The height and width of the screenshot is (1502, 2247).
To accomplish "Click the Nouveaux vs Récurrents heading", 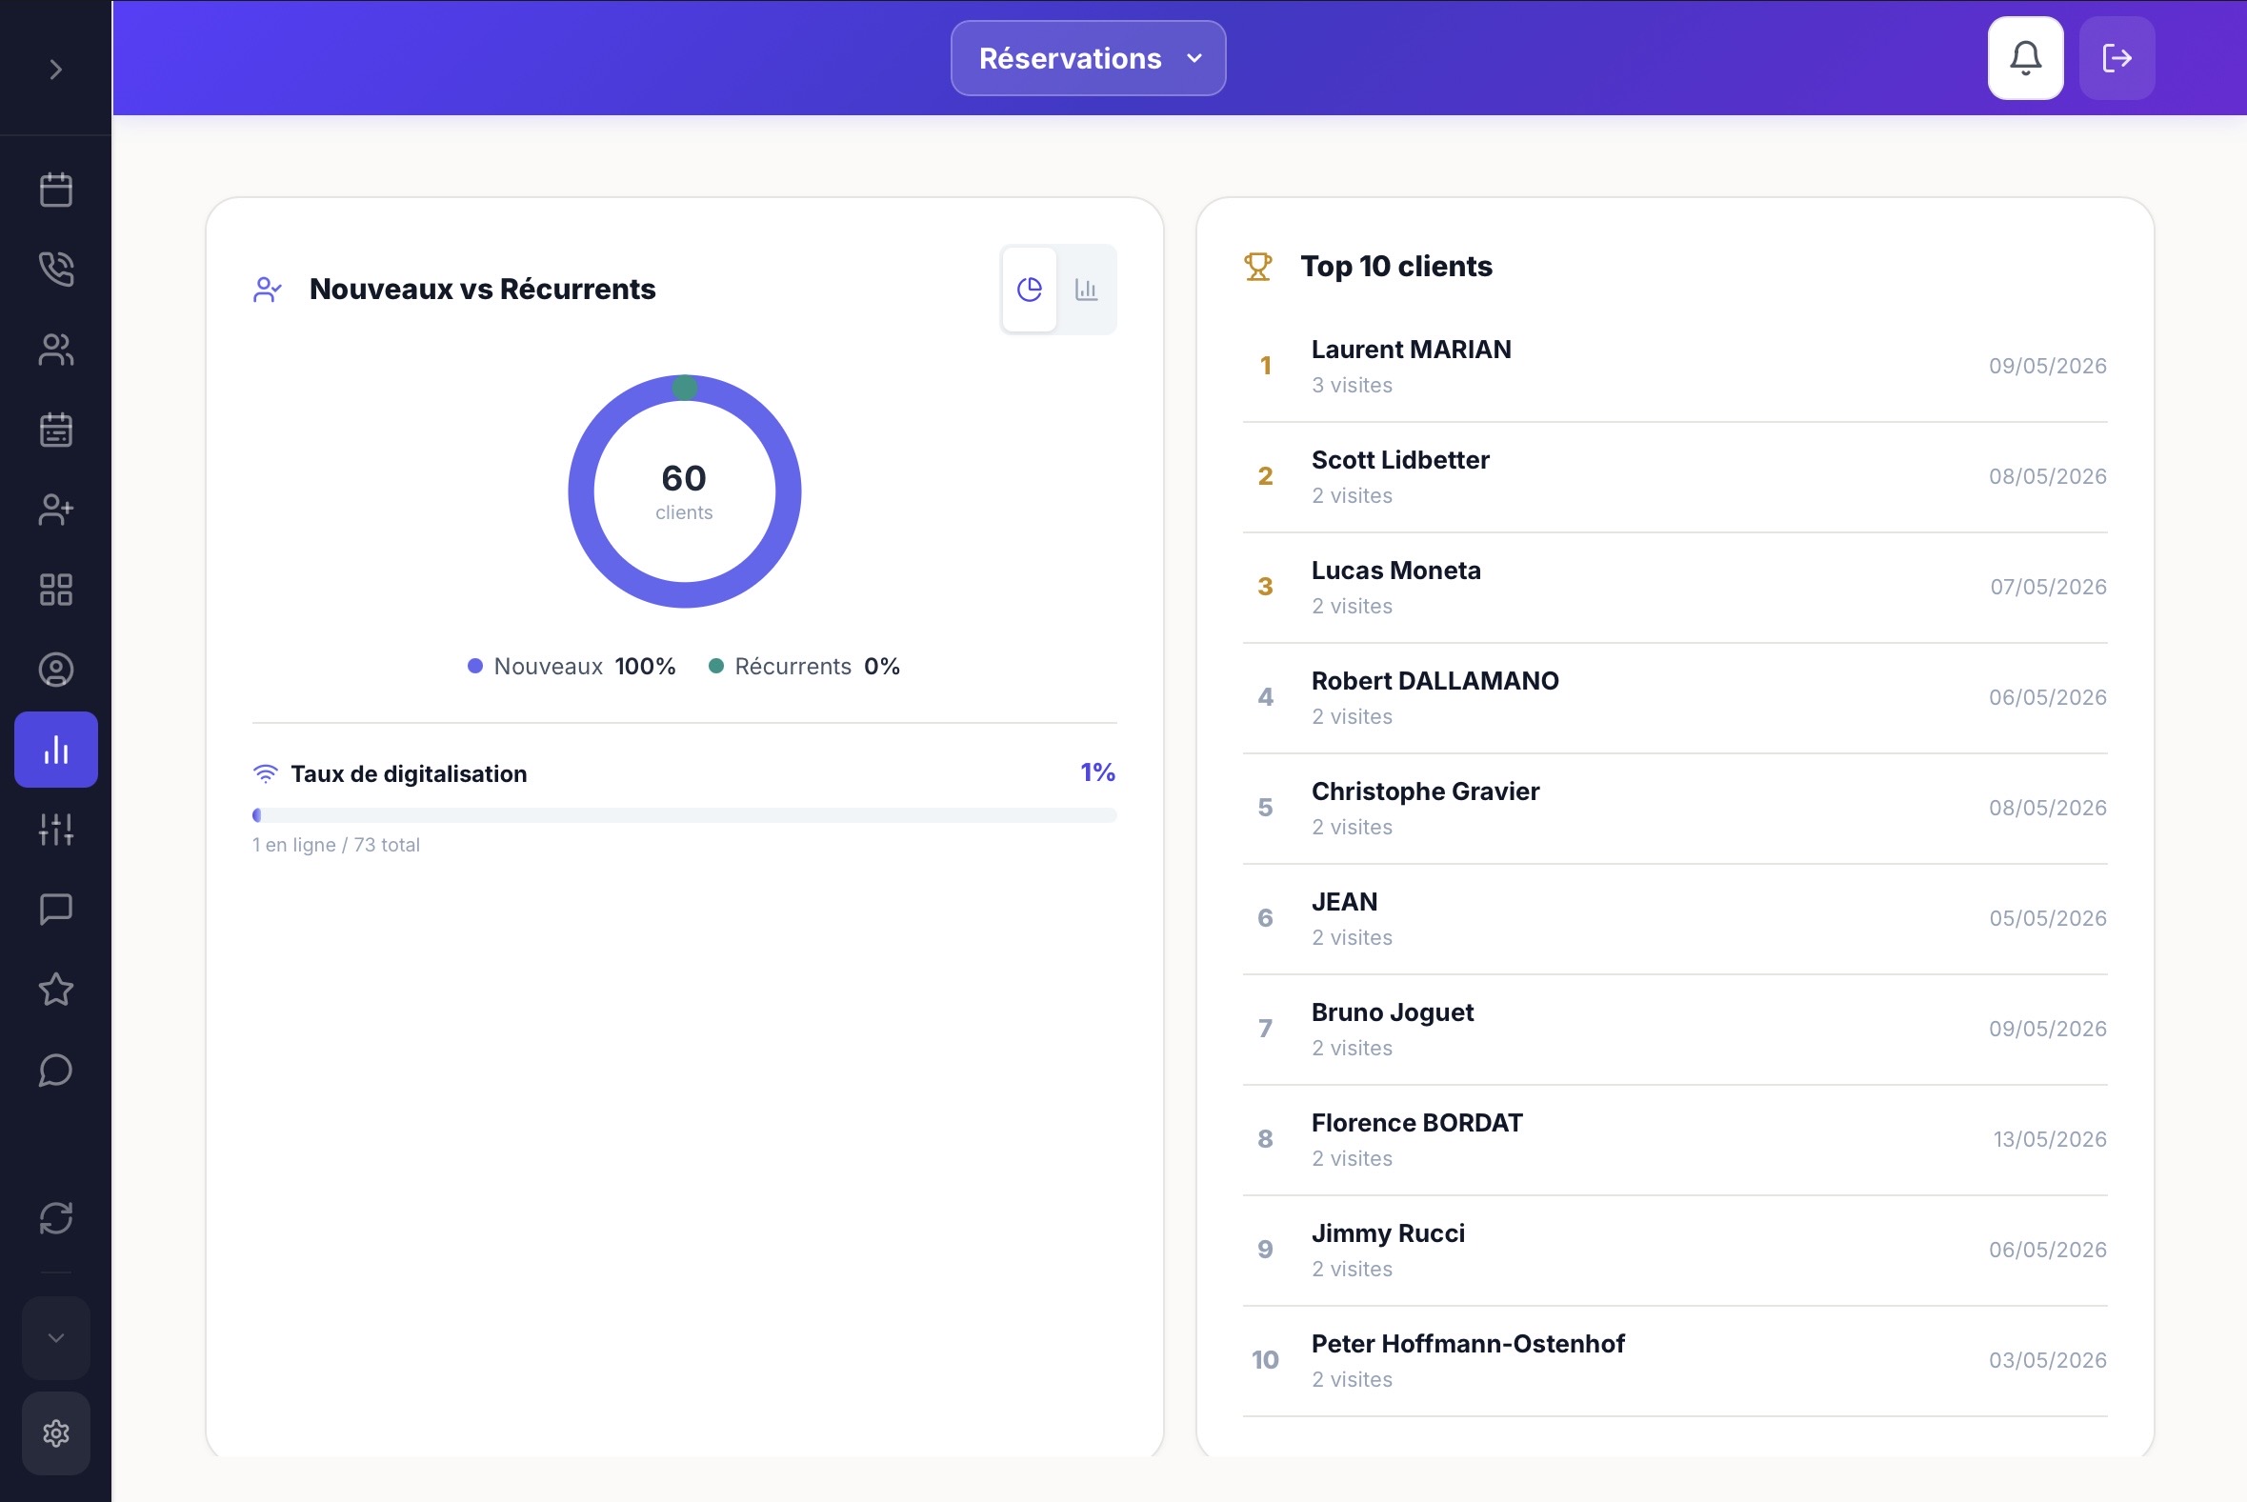I will [x=482, y=290].
